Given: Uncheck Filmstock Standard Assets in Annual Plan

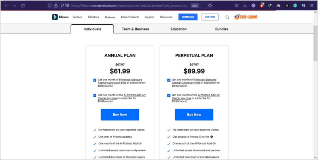Looking at the screenshot, I should point(95,80).
